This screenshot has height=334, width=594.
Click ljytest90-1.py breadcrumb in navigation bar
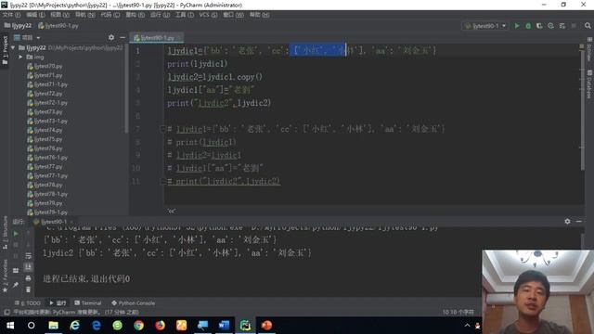pos(58,26)
